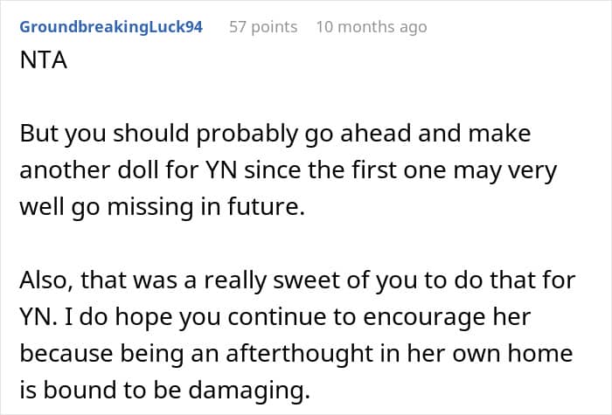Open the '10 months ago' comment permalink
The height and width of the screenshot is (415, 612).
(372, 27)
